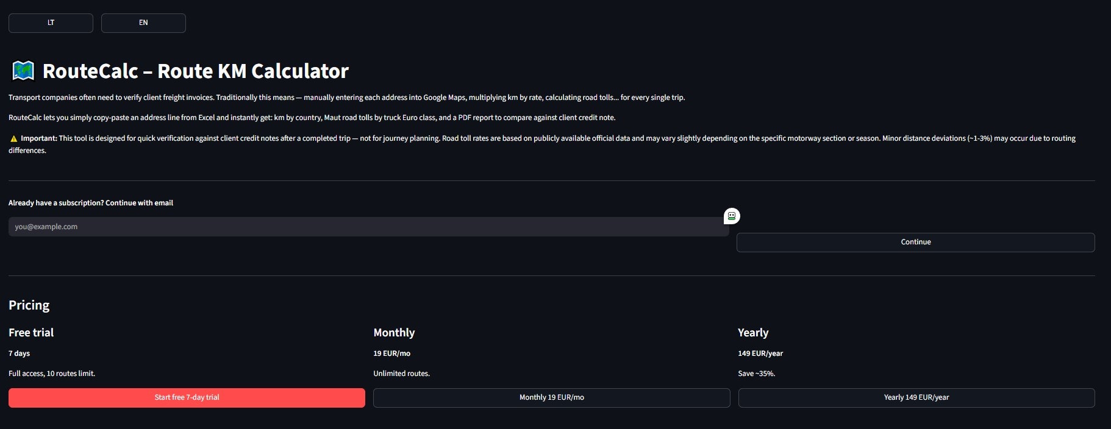Start the free 7-day trial
This screenshot has width=1111, height=429.
pos(187,398)
